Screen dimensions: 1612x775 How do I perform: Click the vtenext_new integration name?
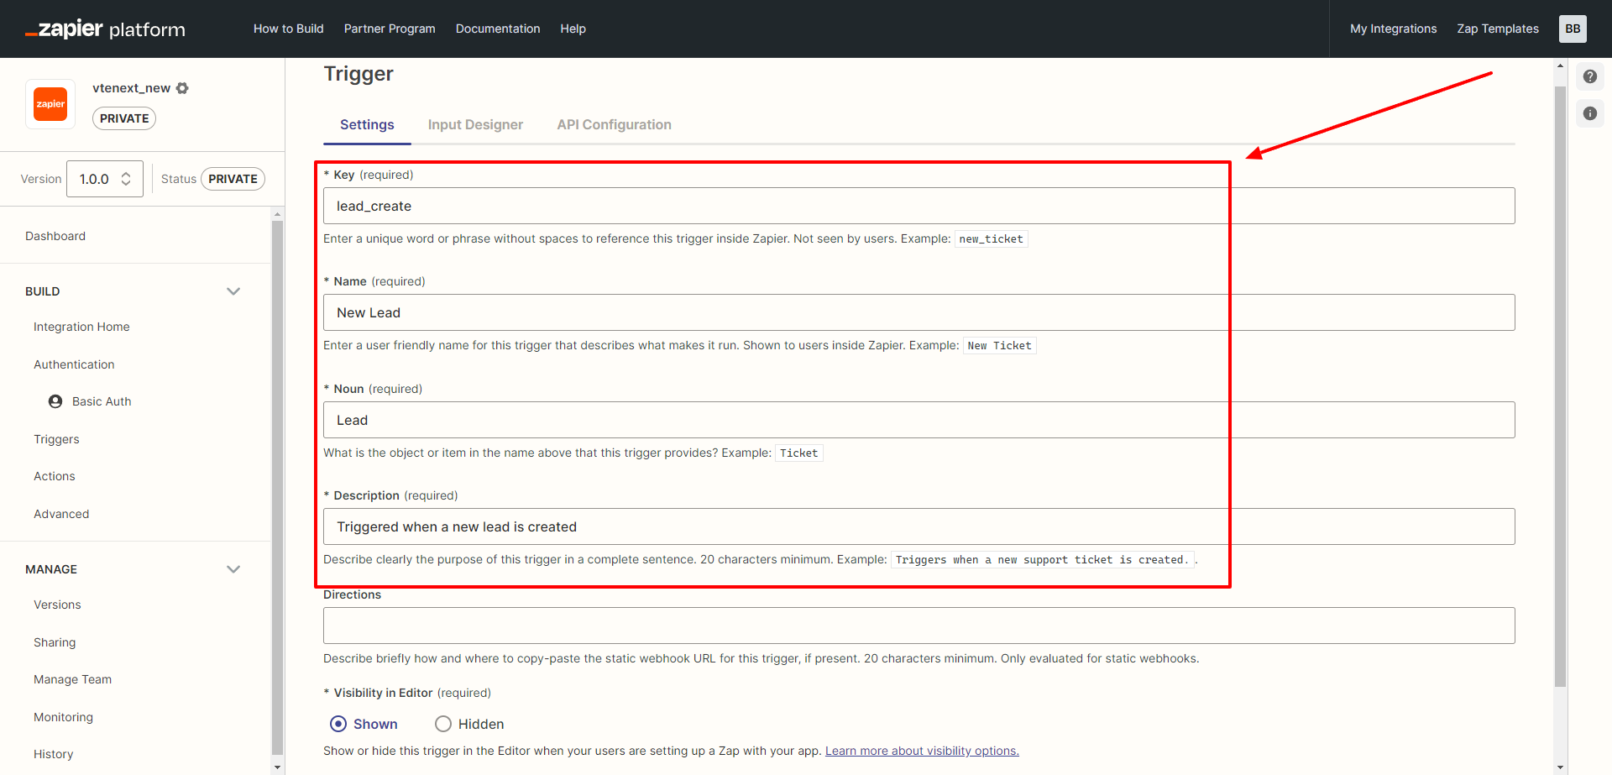coord(132,88)
